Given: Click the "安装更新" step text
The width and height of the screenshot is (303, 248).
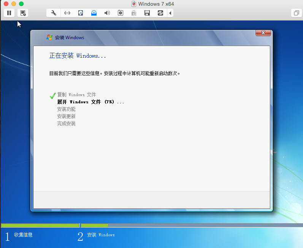Looking at the screenshot, I should click(66, 116).
